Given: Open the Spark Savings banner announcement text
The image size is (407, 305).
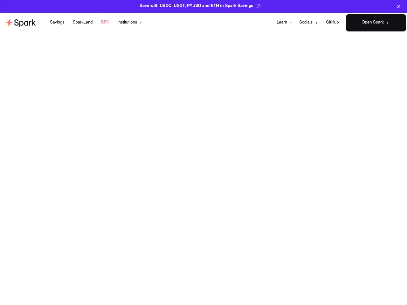Looking at the screenshot, I should 196,6.
